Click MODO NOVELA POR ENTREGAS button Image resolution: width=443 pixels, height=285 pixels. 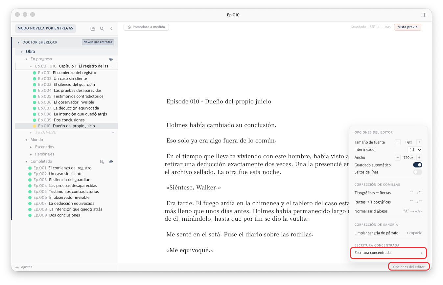click(45, 29)
